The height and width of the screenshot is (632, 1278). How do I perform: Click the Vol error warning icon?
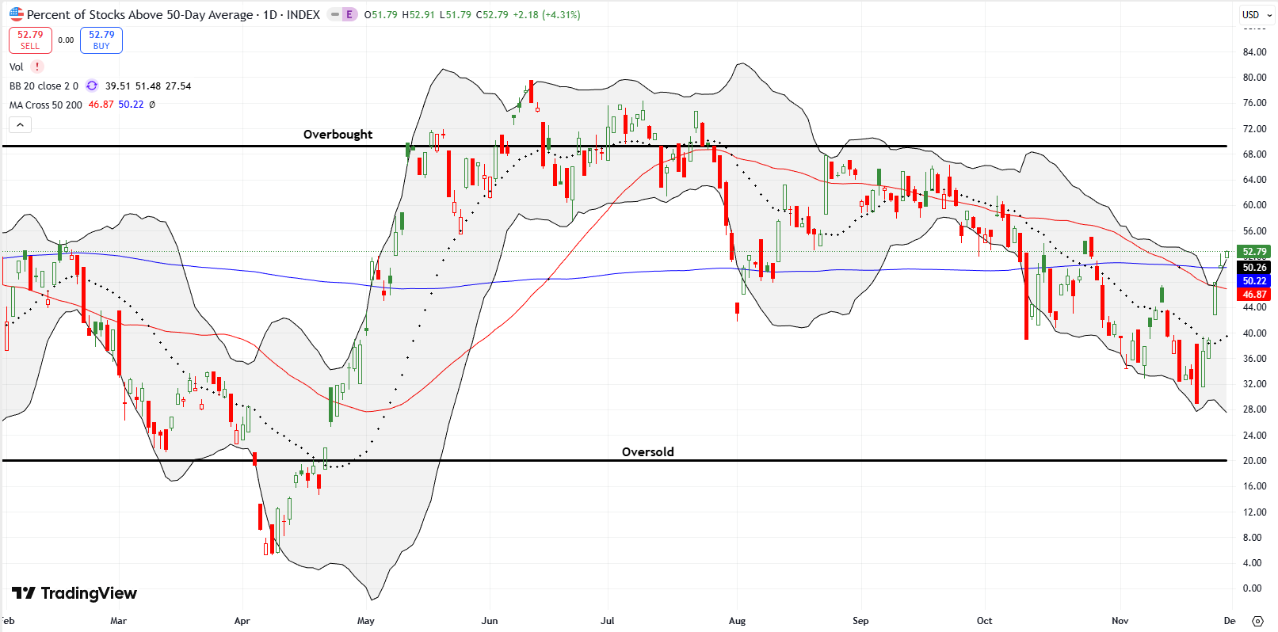[37, 67]
